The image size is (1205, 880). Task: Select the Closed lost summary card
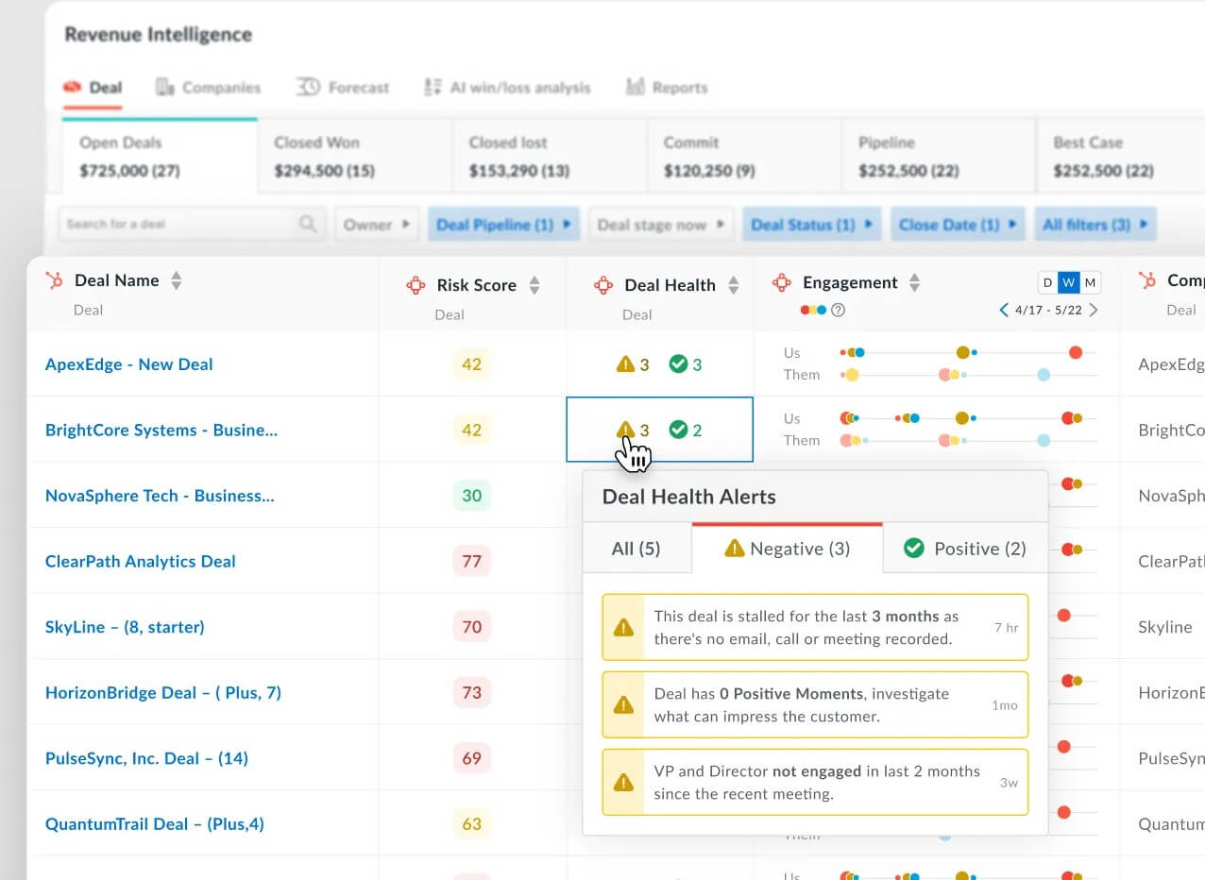[x=549, y=157]
